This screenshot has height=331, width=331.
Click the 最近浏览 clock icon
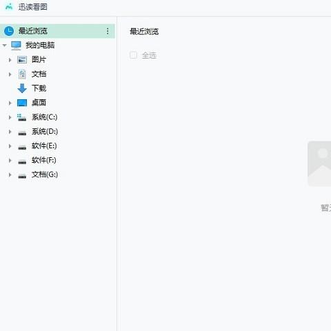coord(9,31)
